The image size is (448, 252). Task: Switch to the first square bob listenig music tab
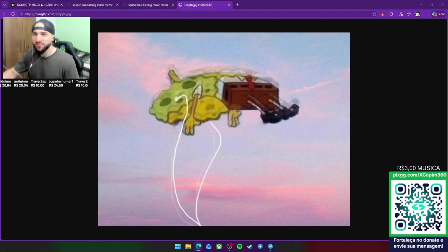tap(93, 5)
